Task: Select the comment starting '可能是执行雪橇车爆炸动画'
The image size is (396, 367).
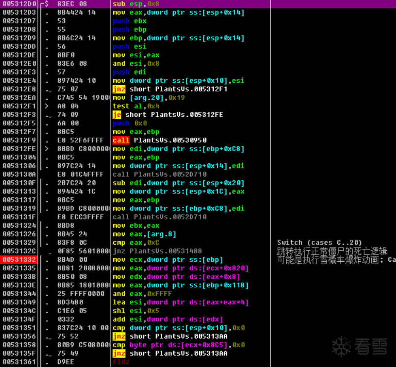Action: point(336,260)
